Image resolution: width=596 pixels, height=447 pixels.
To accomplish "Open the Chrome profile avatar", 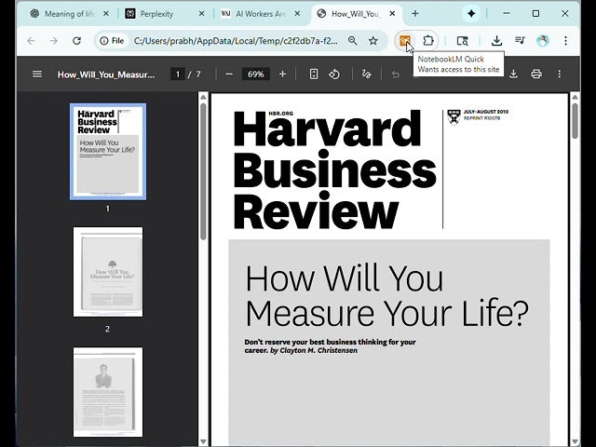I will 542,41.
